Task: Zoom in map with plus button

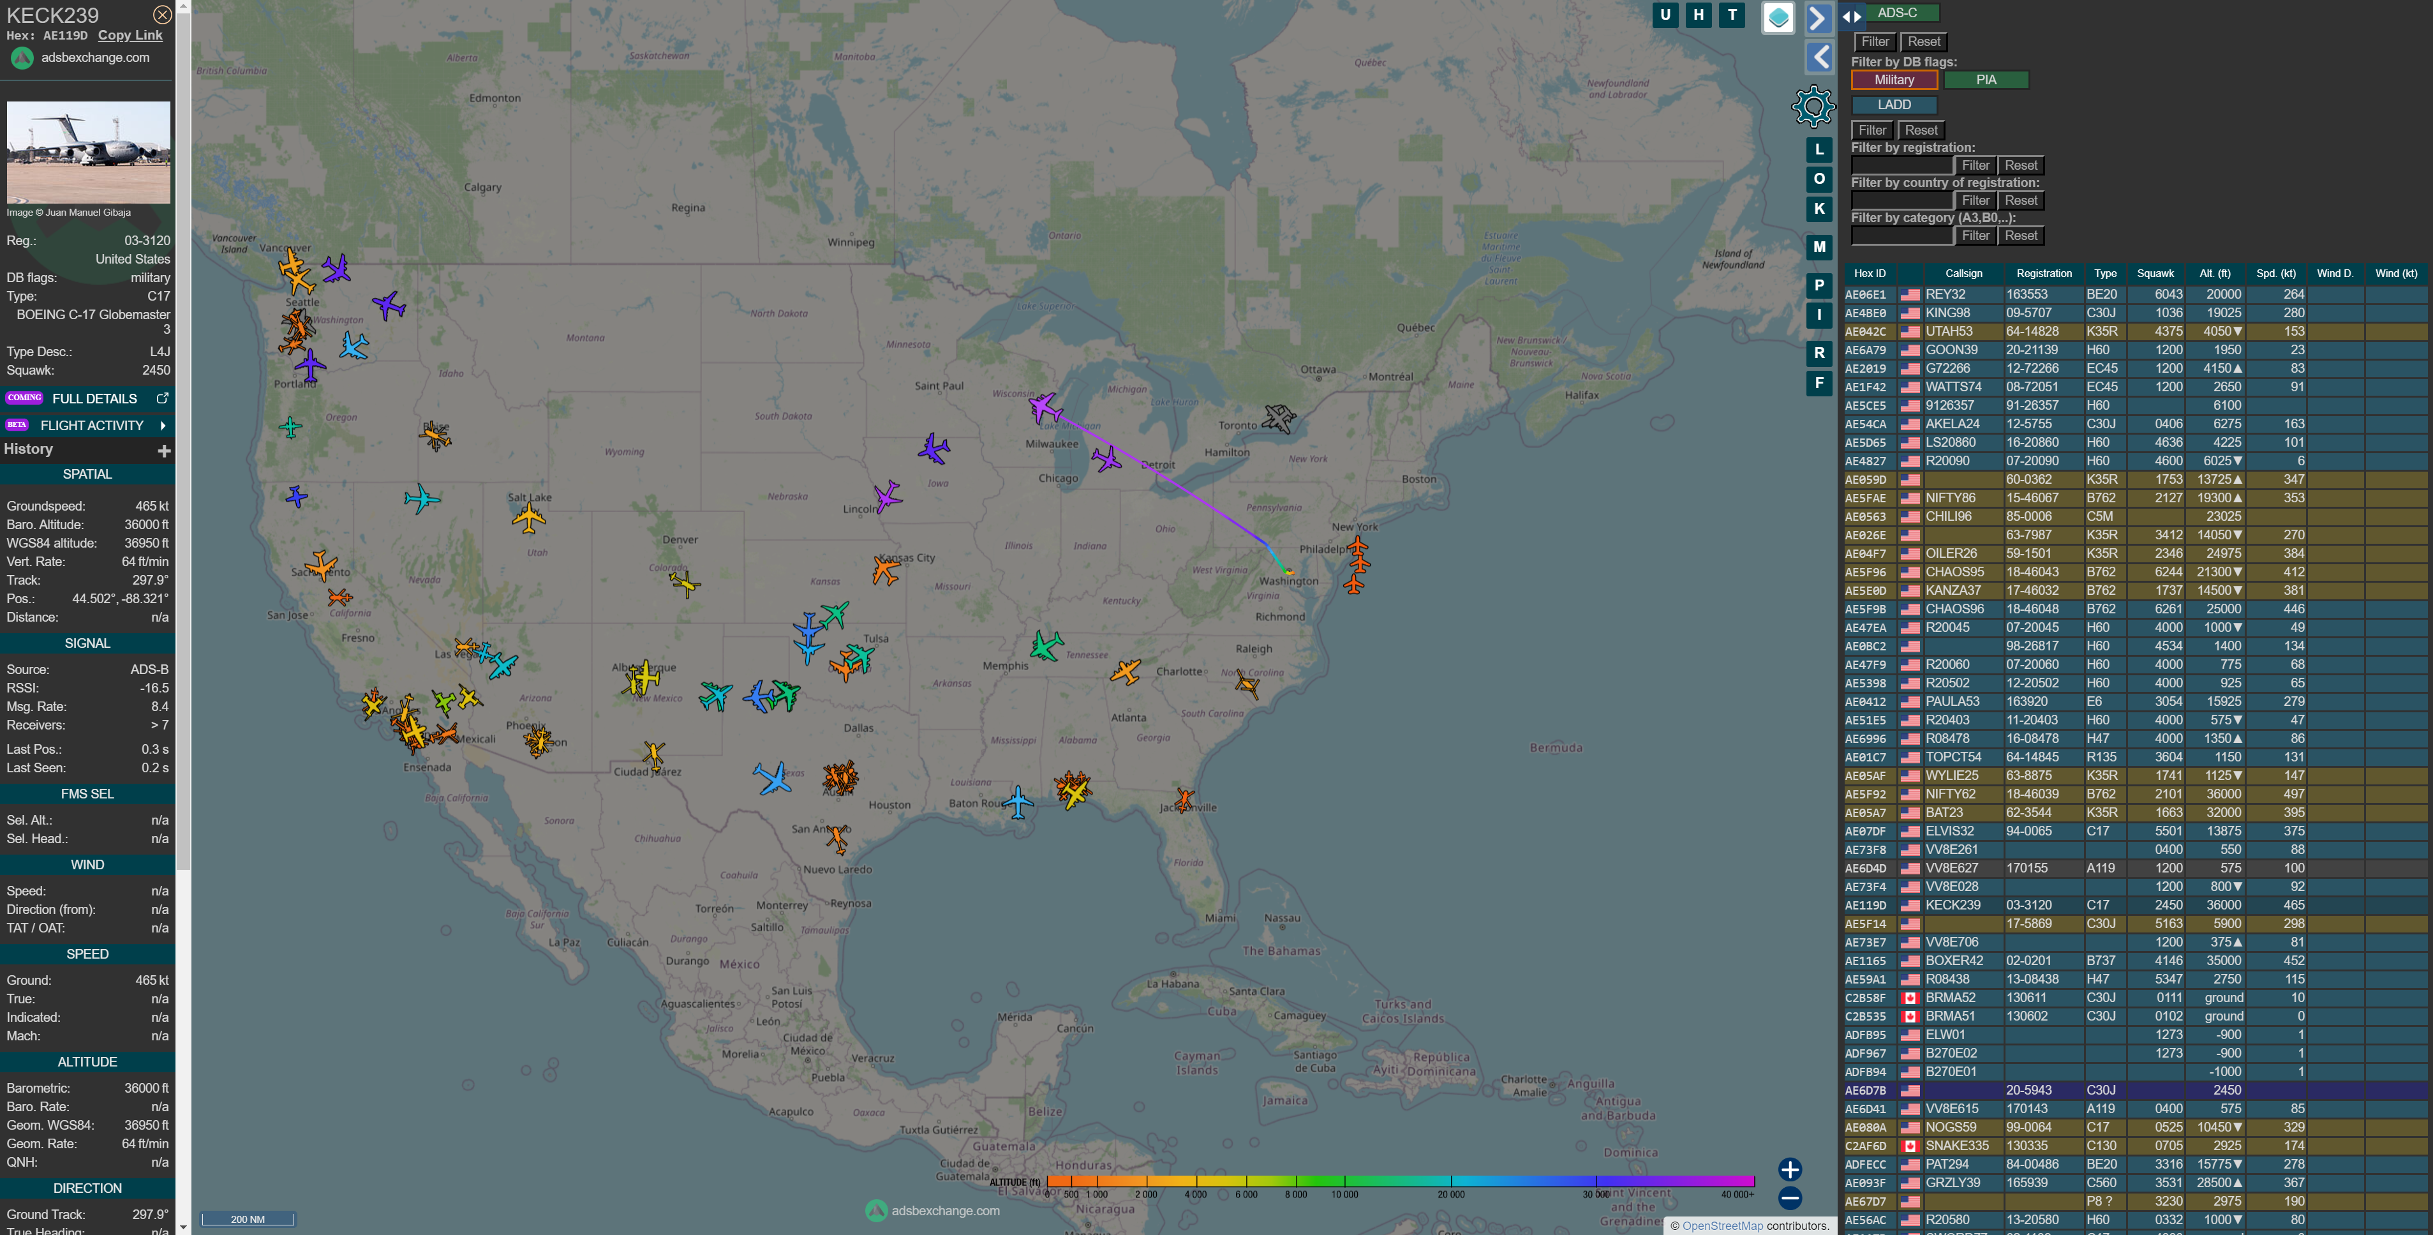Action: (x=1790, y=1170)
